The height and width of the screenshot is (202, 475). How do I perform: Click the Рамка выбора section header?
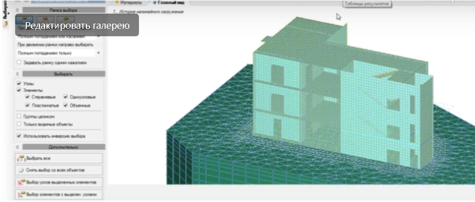coord(64,10)
